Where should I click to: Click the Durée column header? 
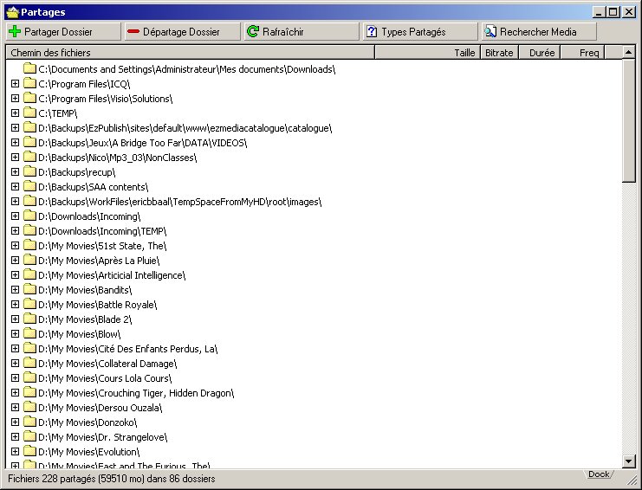[x=538, y=53]
